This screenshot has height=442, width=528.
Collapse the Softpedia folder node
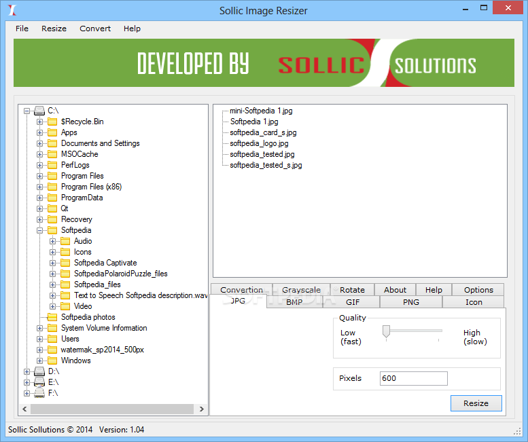pyautogui.click(x=39, y=230)
